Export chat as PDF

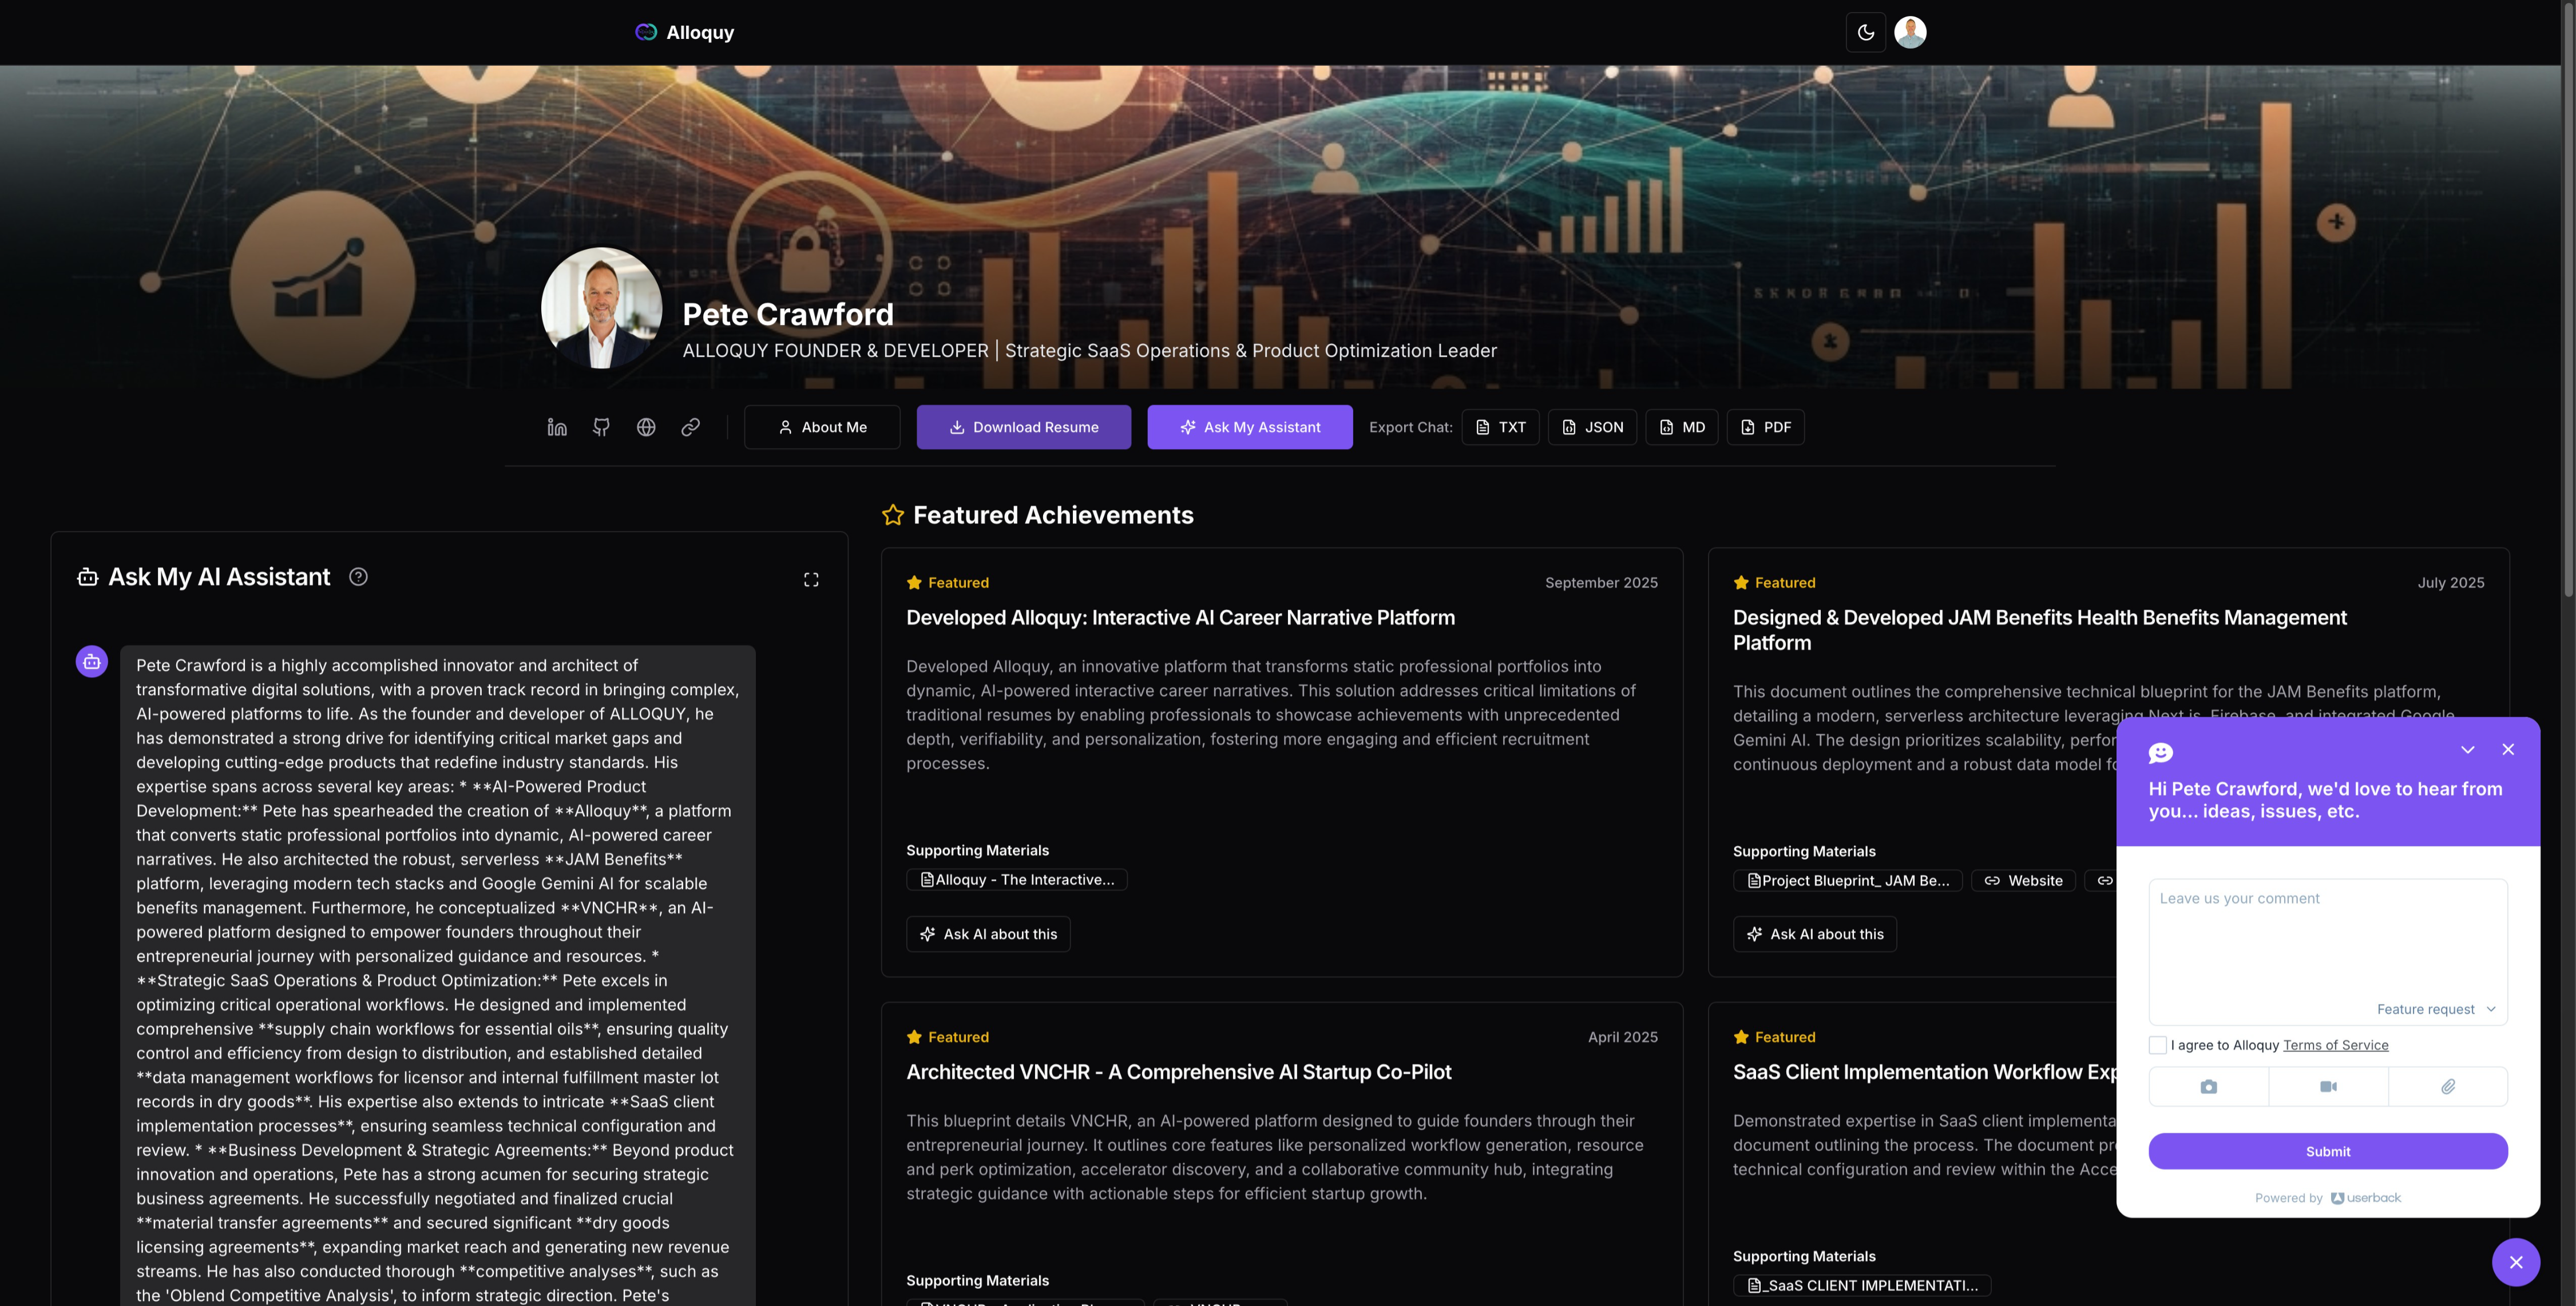[1765, 427]
